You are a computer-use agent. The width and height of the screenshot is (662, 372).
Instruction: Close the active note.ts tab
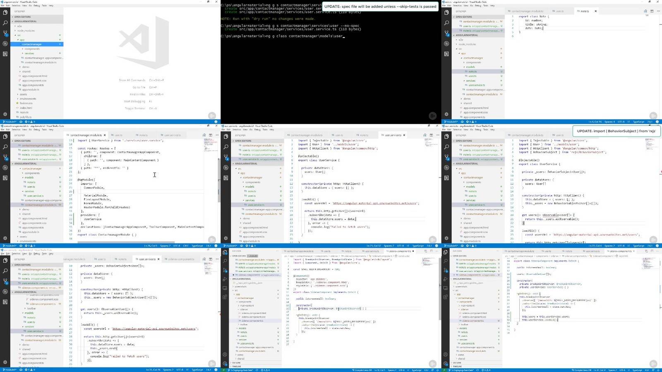click(595, 11)
